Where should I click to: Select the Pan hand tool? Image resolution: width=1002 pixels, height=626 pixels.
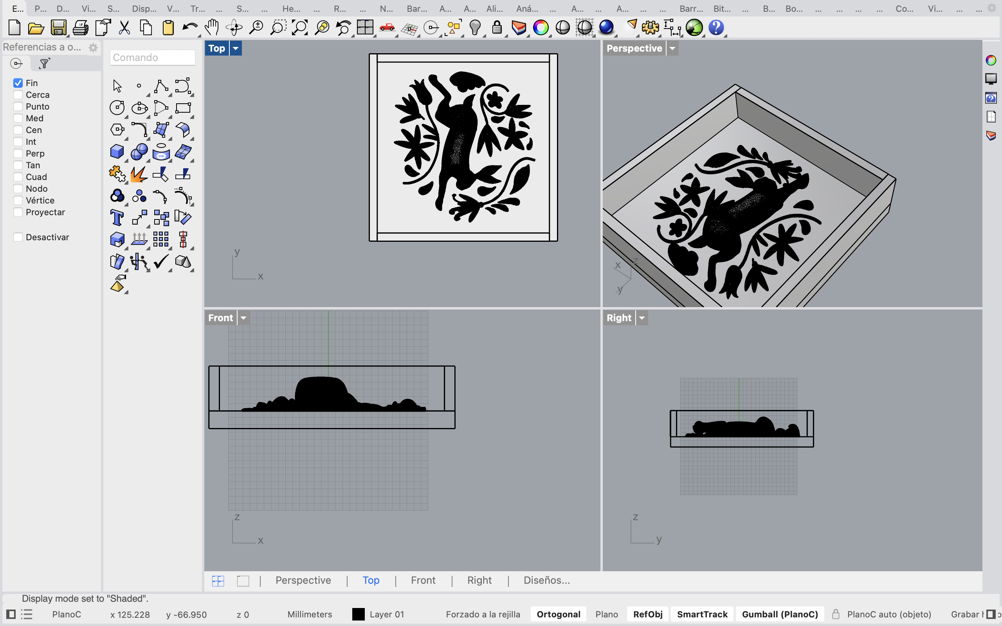click(x=212, y=28)
